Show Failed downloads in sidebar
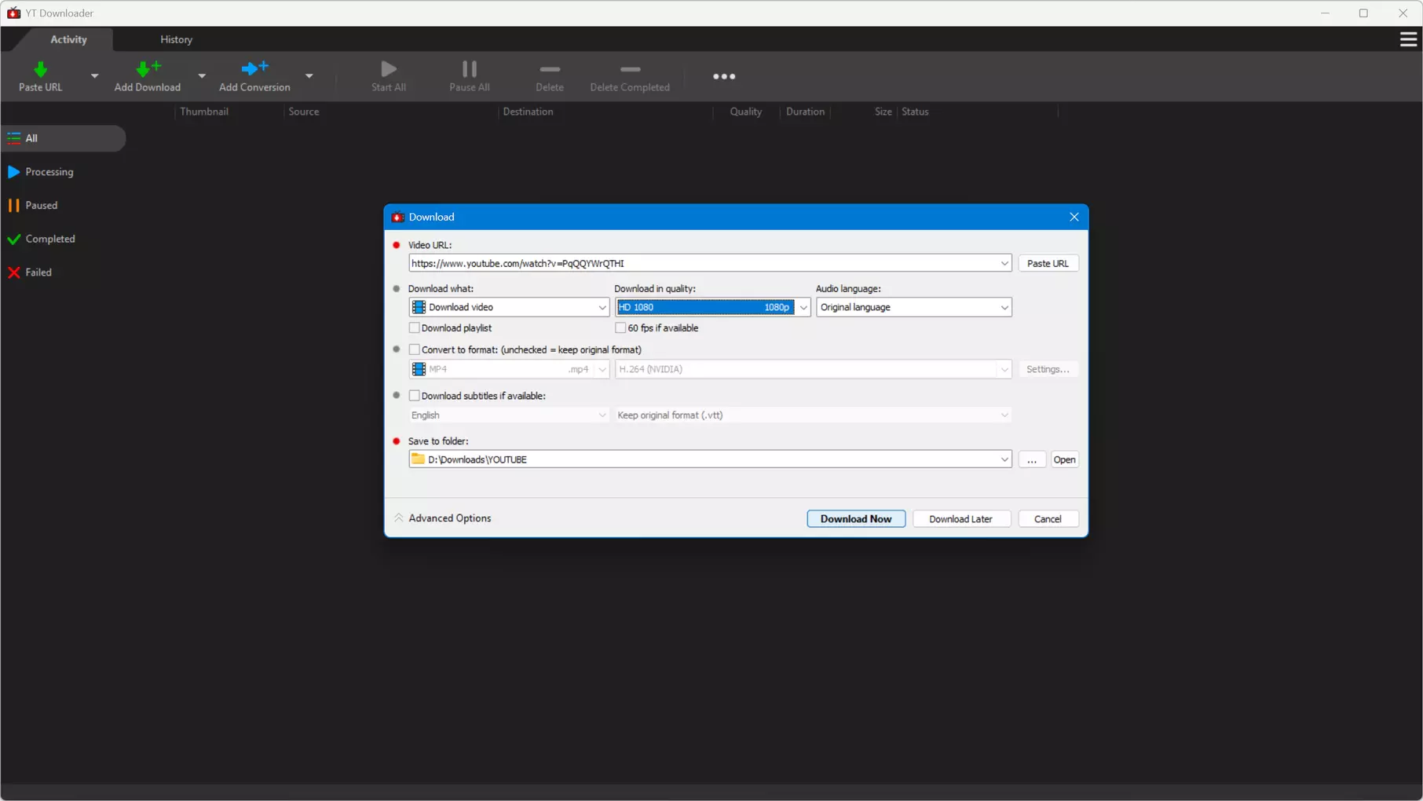 pyautogui.click(x=38, y=272)
